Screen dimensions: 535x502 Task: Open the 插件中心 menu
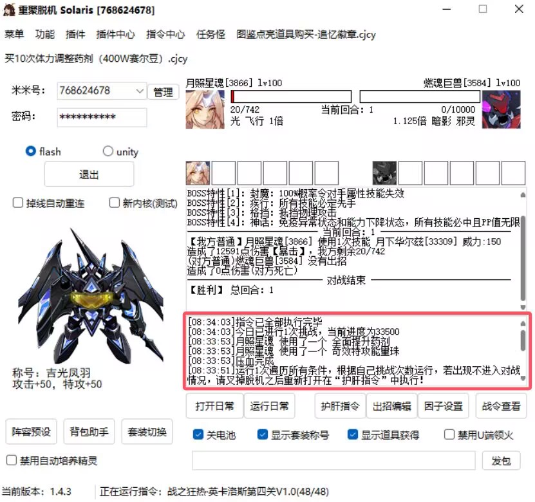point(115,34)
